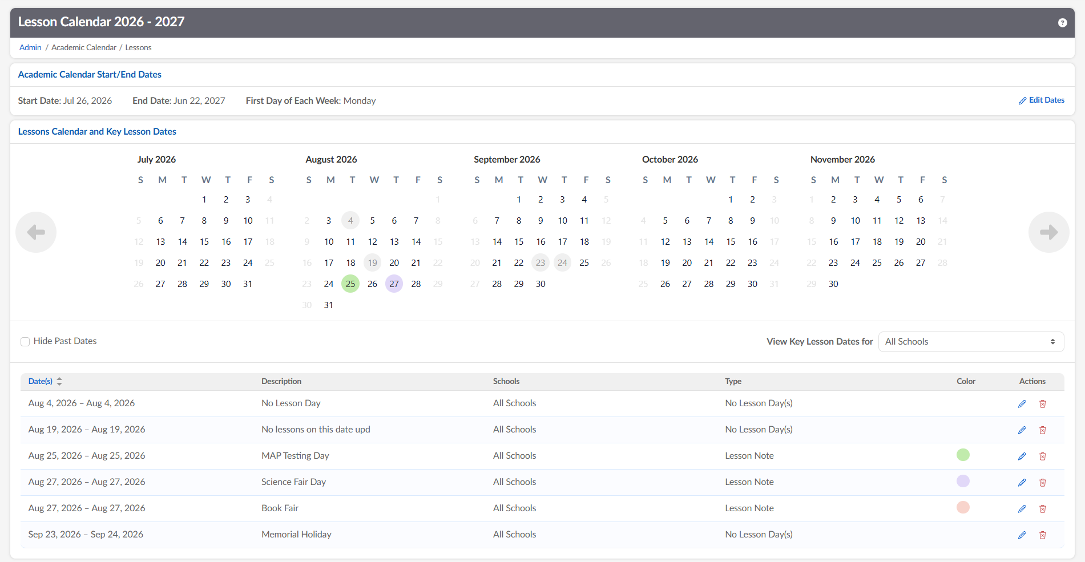Click the Description column header
The height and width of the screenshot is (562, 1085).
pyautogui.click(x=281, y=381)
